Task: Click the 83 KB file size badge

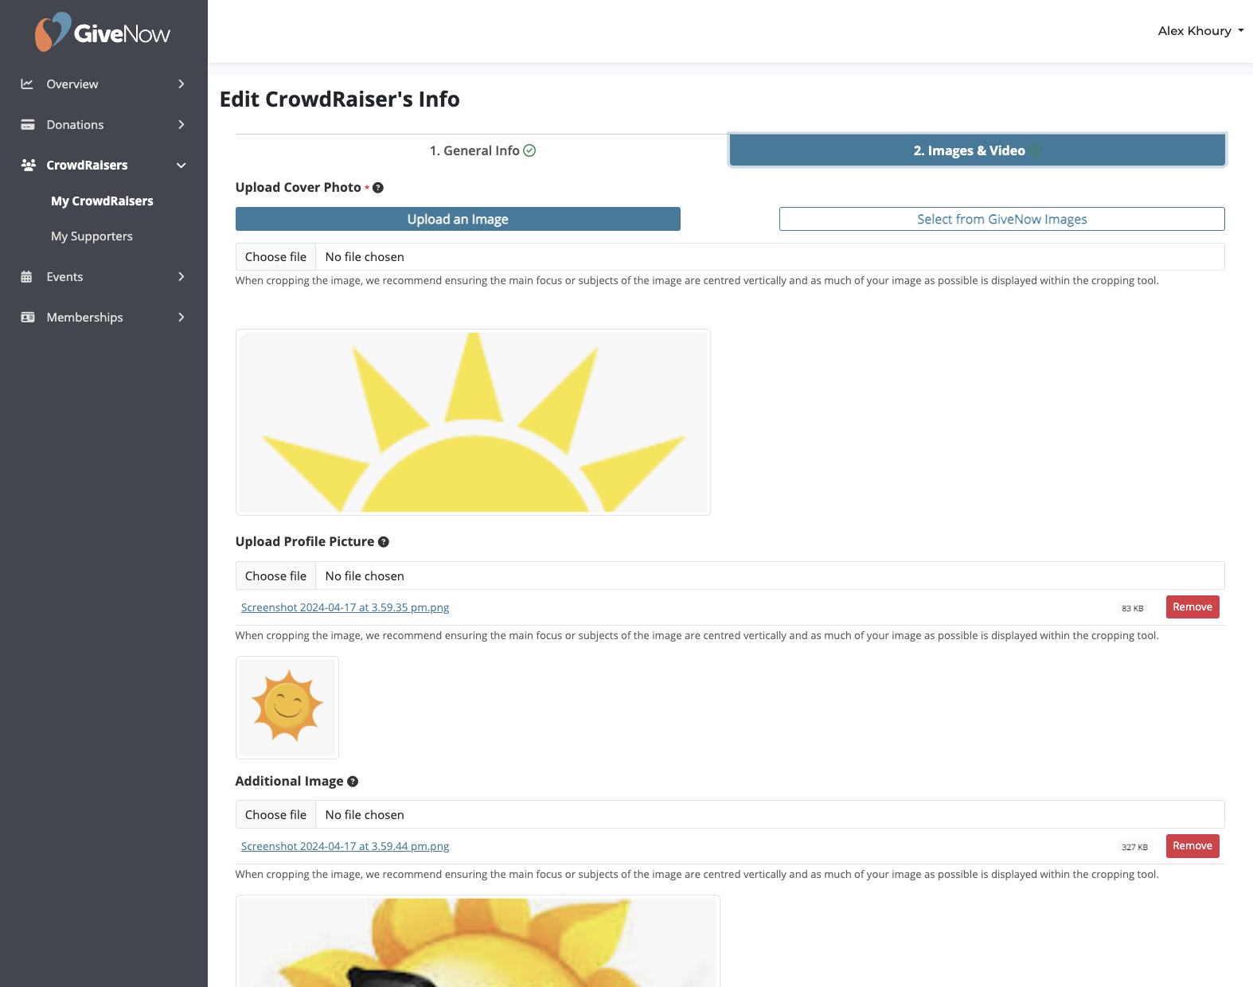Action: (1132, 608)
